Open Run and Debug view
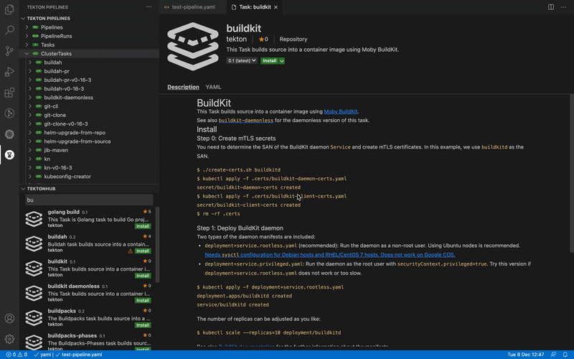This screenshot has height=359, width=574. 9,72
